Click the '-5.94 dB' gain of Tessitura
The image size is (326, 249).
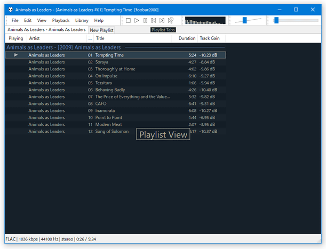(x=207, y=83)
